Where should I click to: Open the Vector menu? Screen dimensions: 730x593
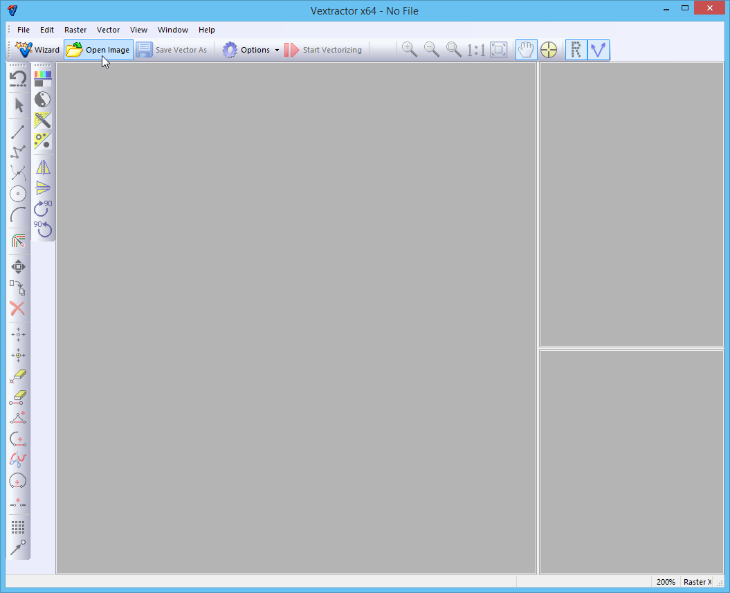point(108,30)
